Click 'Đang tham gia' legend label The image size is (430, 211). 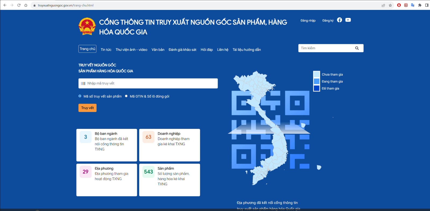coord(332,82)
